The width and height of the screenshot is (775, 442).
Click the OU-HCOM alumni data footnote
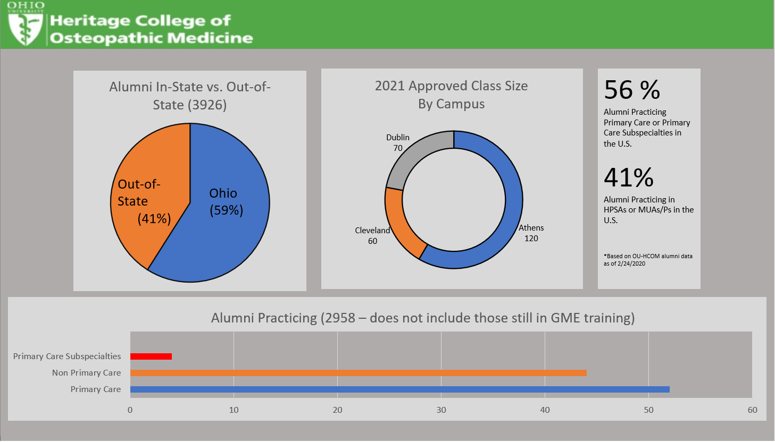tap(648, 260)
